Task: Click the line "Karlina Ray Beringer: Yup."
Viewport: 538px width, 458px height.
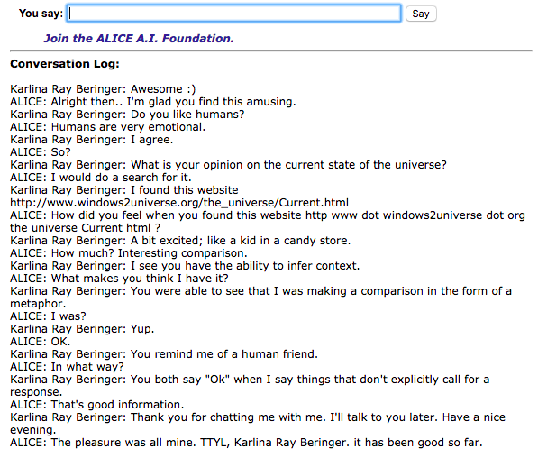Action: pyautogui.click(x=82, y=329)
